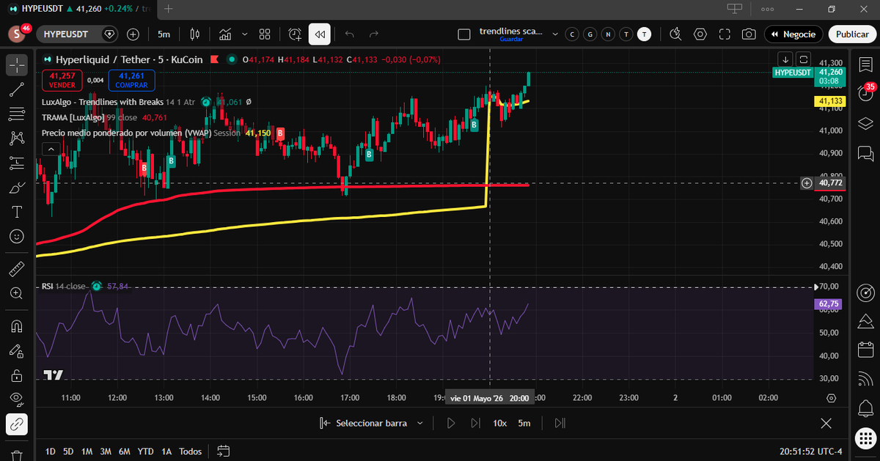The height and width of the screenshot is (461, 880).
Task: Select the trend line drawing tool
Action: (17, 89)
